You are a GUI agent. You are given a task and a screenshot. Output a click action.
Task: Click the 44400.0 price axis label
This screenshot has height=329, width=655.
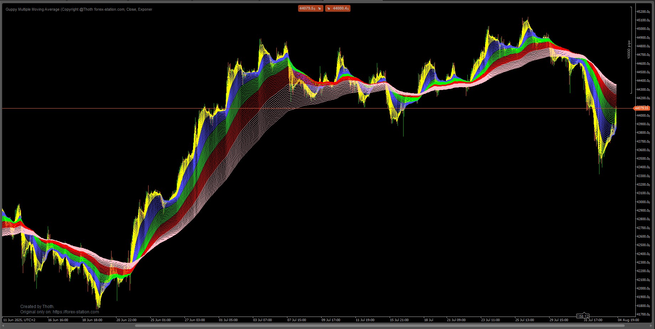pyautogui.click(x=643, y=81)
